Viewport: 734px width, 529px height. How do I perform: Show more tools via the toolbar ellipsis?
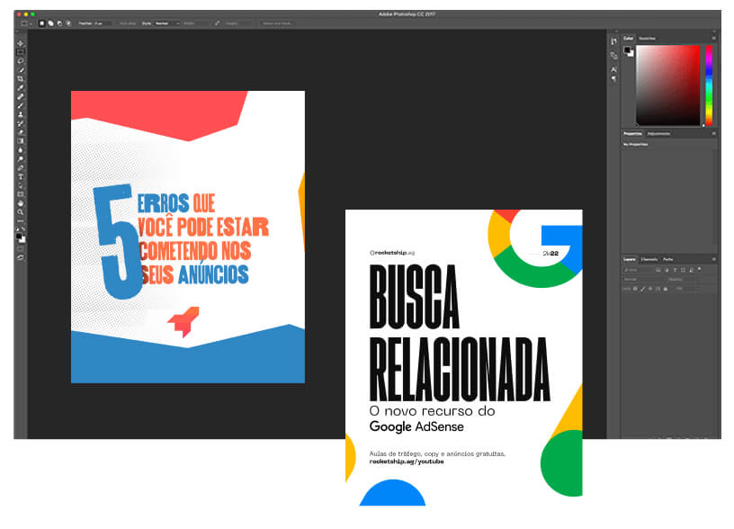point(20,220)
